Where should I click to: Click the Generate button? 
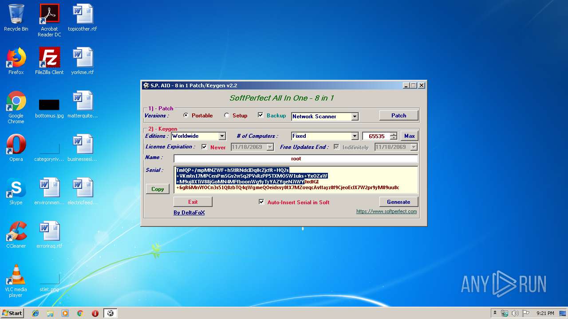point(398,202)
